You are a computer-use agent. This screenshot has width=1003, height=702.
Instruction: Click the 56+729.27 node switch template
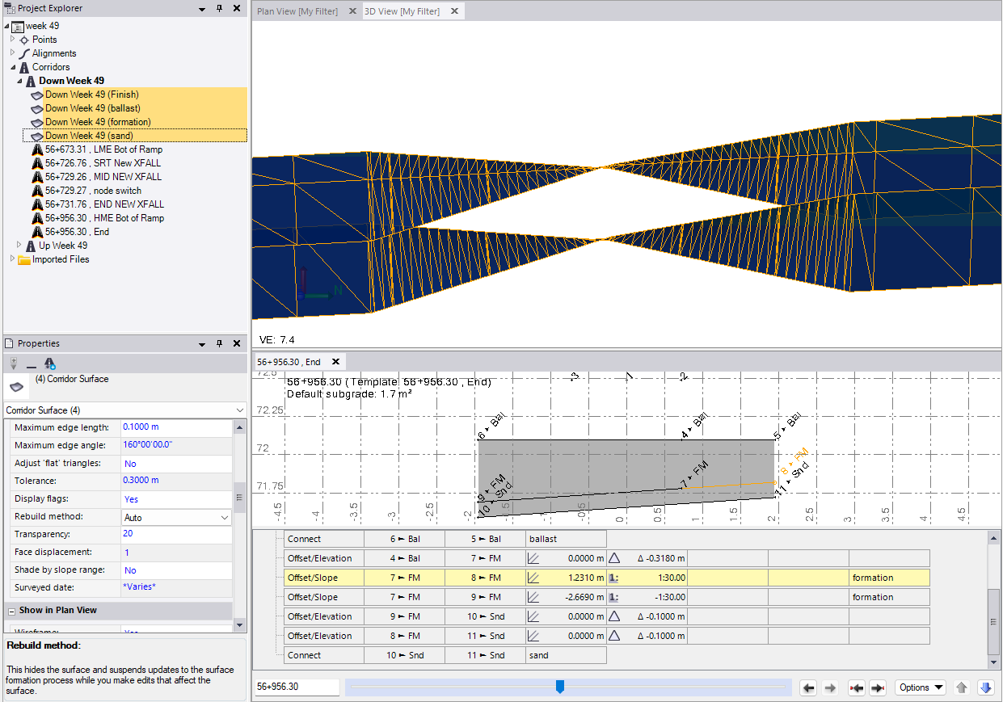93,191
